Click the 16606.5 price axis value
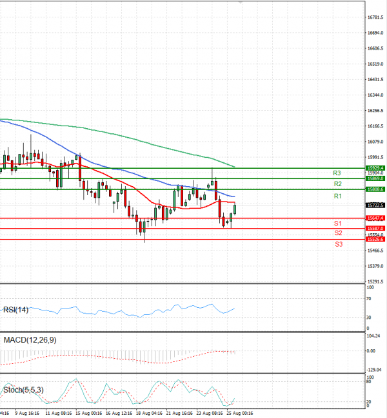The image size is (387, 418). (375, 48)
